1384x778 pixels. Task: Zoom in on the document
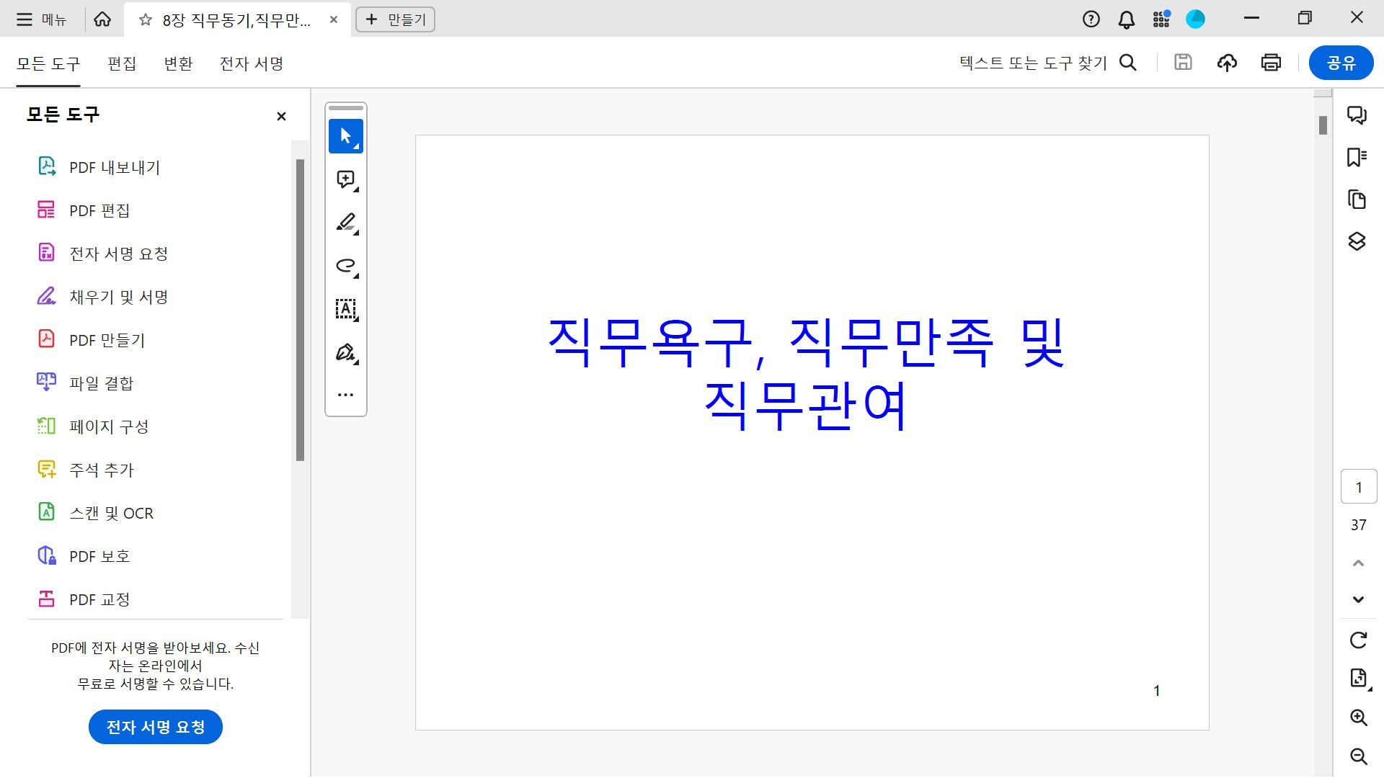coord(1359,717)
